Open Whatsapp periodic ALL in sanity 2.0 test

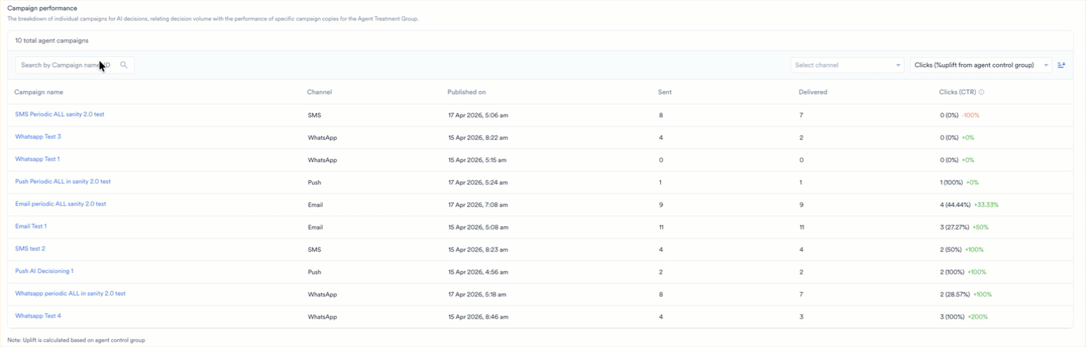pos(70,294)
